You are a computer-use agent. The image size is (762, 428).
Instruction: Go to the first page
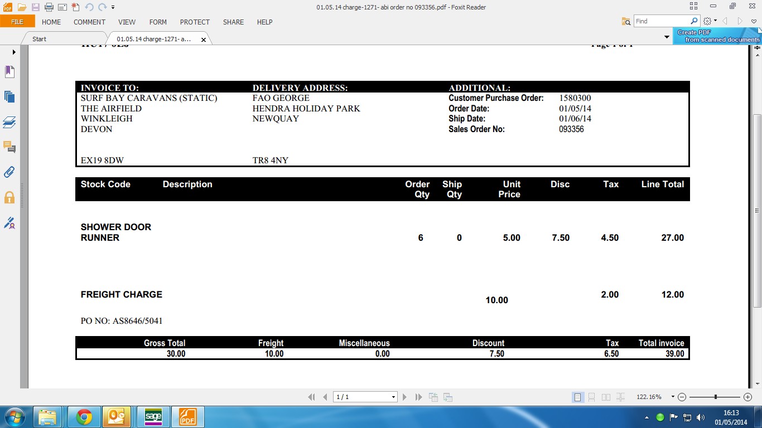tap(311, 397)
